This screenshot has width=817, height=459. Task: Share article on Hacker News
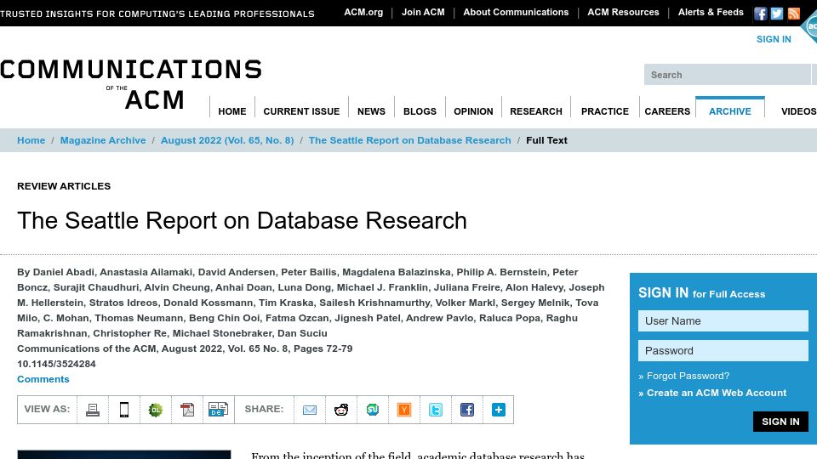(x=403, y=410)
